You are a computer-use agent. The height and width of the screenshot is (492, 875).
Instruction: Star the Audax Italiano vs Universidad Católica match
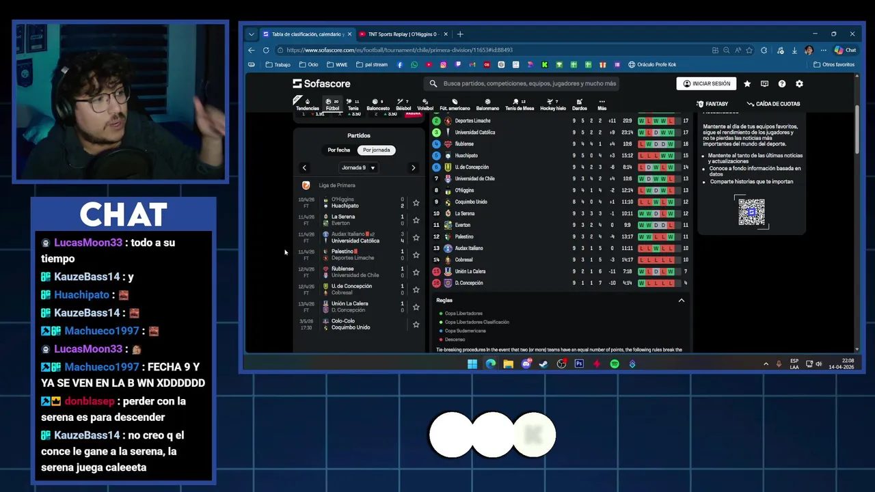416,238
